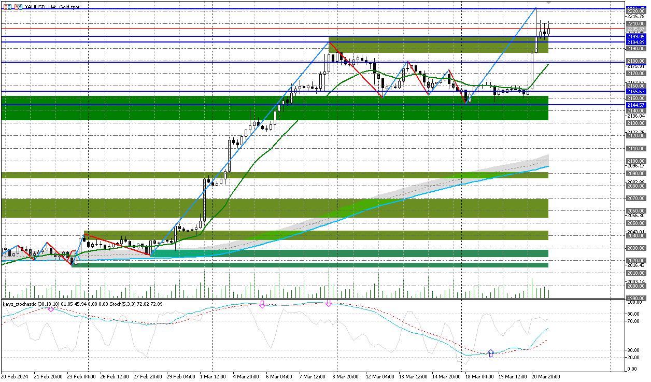Select the magenta down-arrow signal near 6 Mar

(x=262, y=304)
